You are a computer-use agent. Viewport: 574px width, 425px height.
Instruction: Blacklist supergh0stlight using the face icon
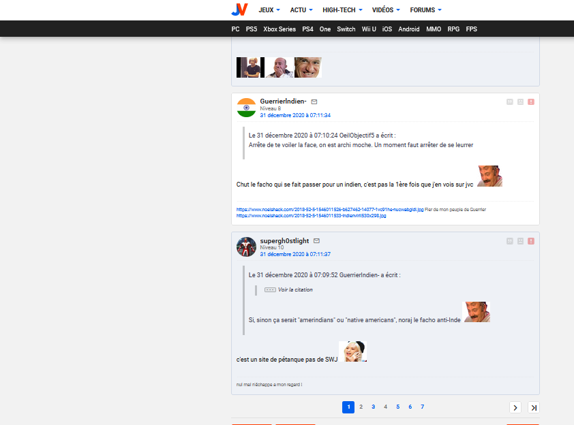[520, 241]
